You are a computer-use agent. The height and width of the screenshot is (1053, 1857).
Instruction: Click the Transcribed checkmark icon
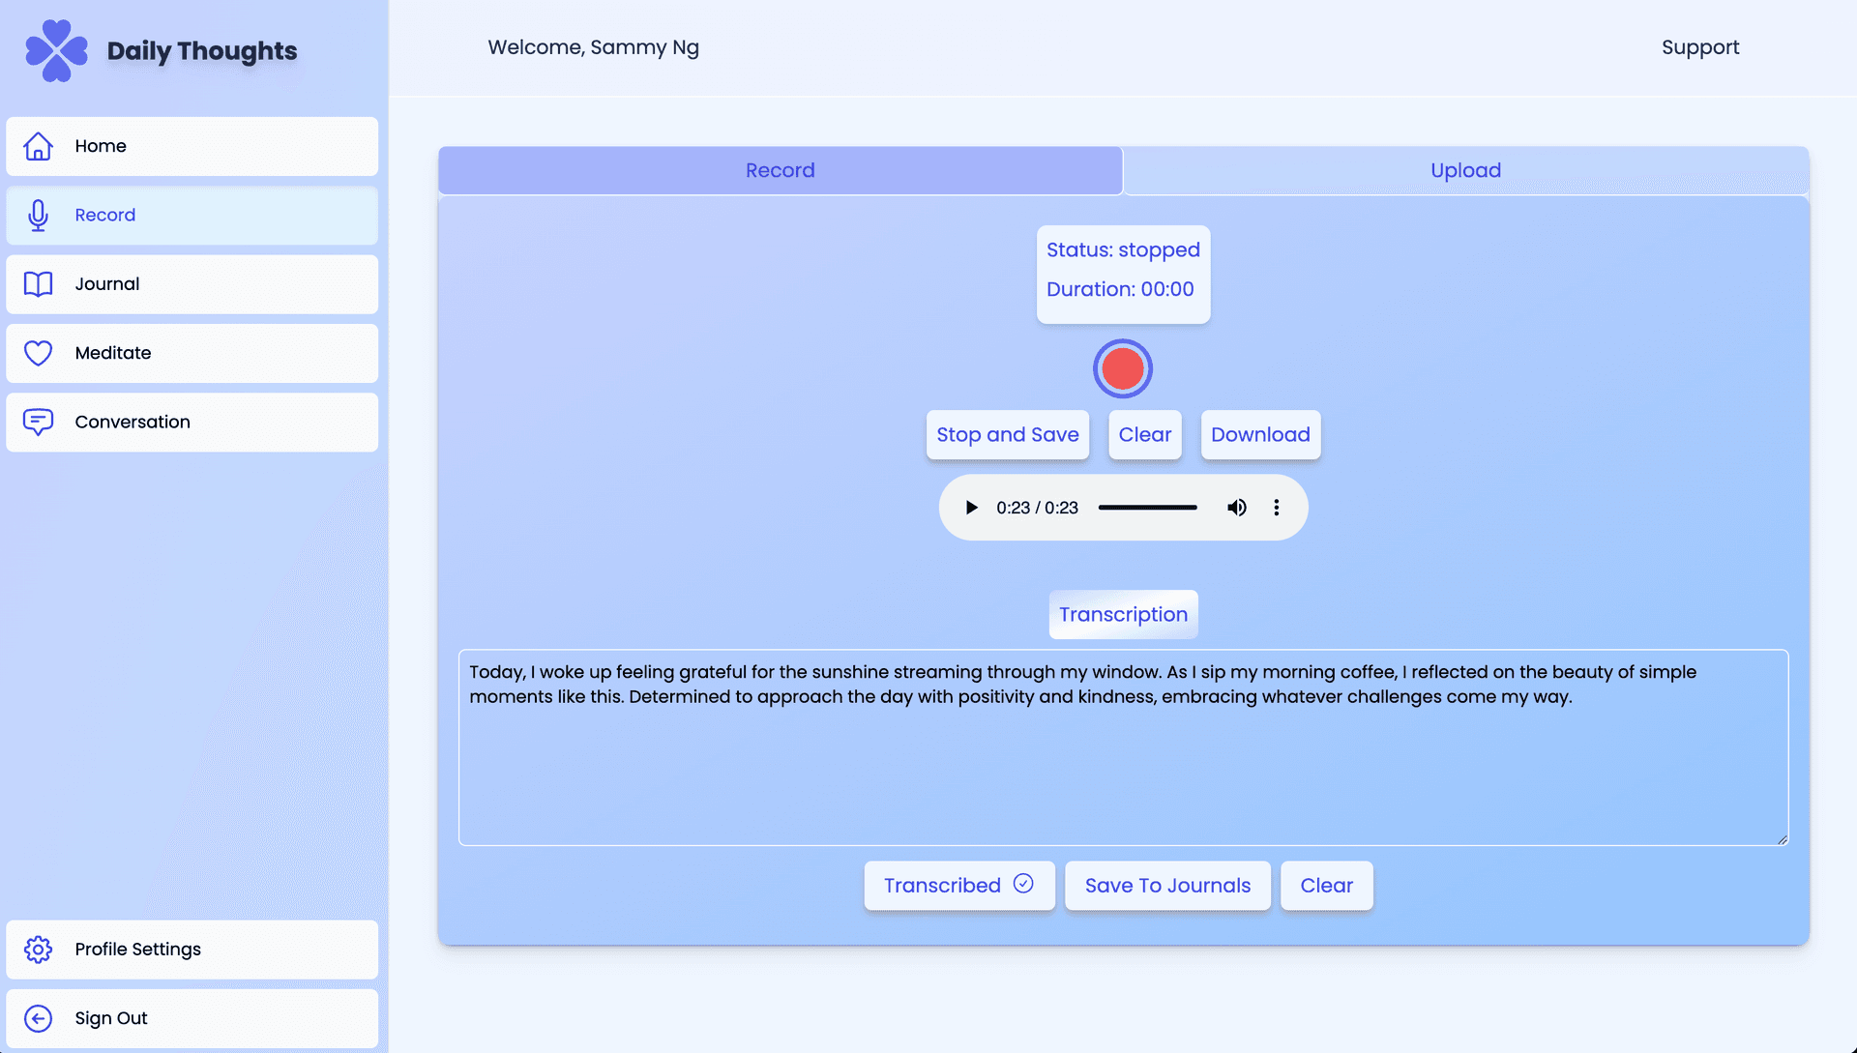click(x=1023, y=884)
